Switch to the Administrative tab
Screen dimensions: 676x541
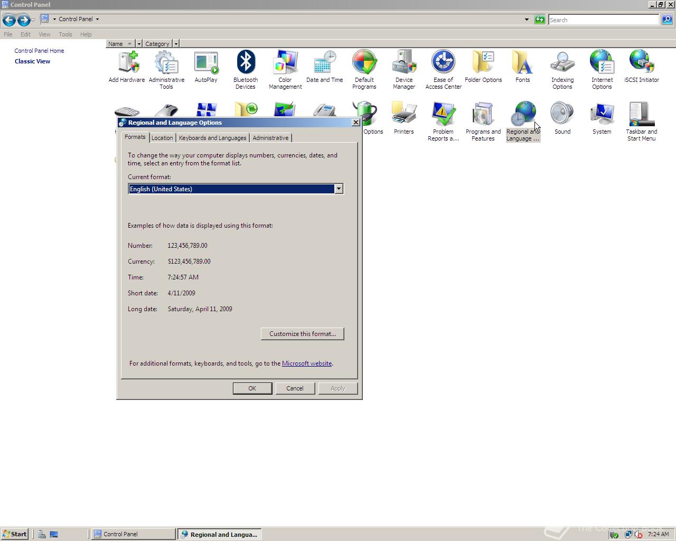(x=270, y=138)
